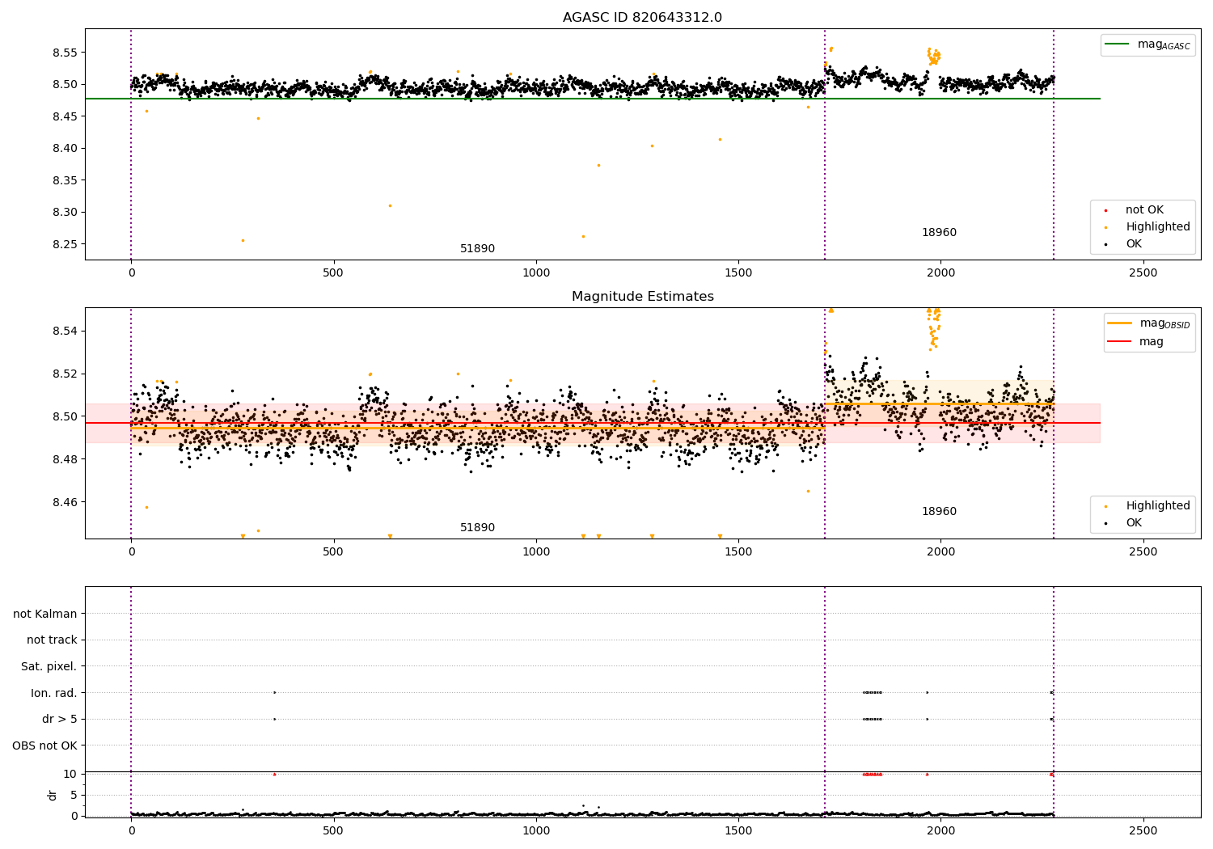Click the '18960' label in the middle plot
The height and width of the screenshot is (849, 1213).
tap(939, 512)
